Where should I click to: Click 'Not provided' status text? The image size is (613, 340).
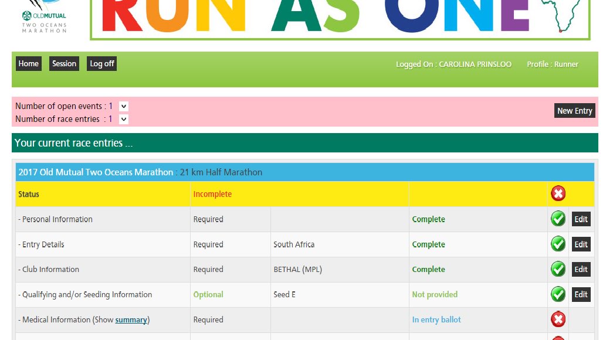click(x=435, y=295)
